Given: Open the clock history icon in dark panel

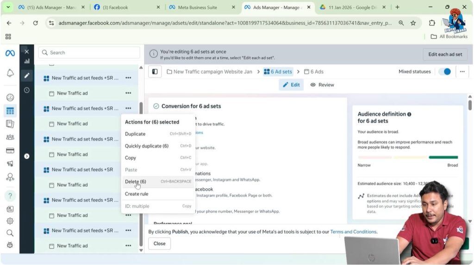Looking at the screenshot, I should point(26,90).
